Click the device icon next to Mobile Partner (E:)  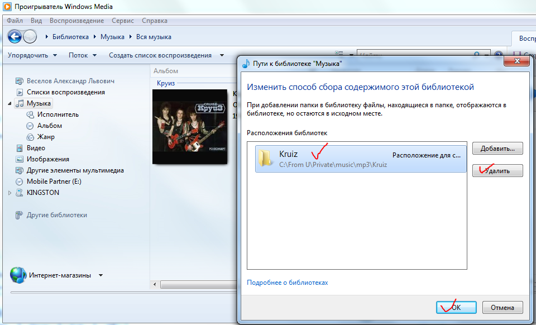click(20, 181)
